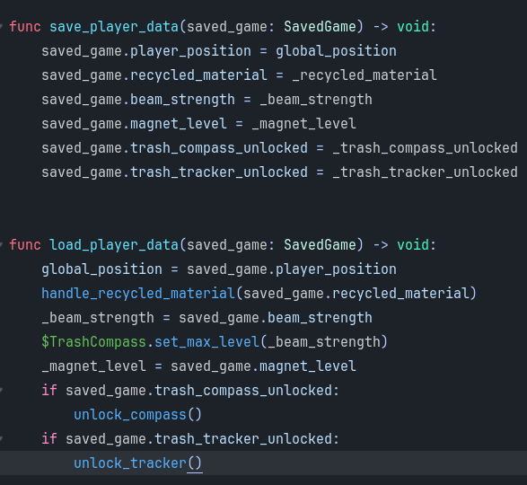Click SavedGame type in load_player_data signature
This screenshot has width=527, height=485.
coord(320,245)
